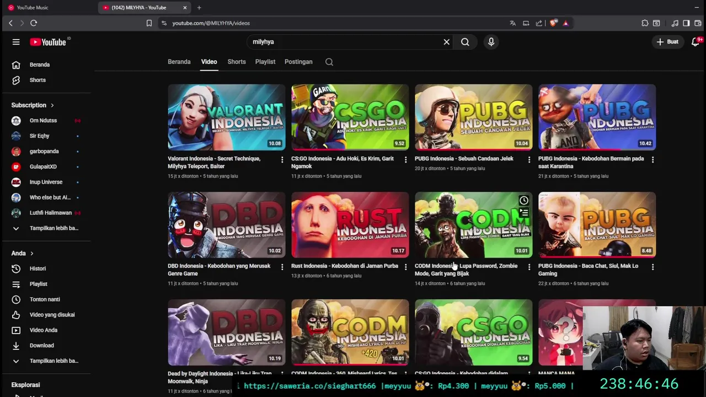The image size is (706, 397).
Task: Select the channel Video tab
Action: coord(209,62)
